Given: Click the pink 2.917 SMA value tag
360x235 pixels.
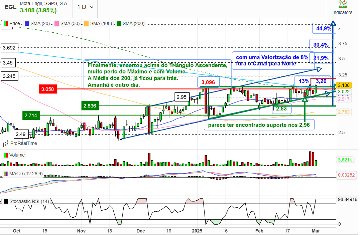Looking at the screenshot, I should [344, 99].
